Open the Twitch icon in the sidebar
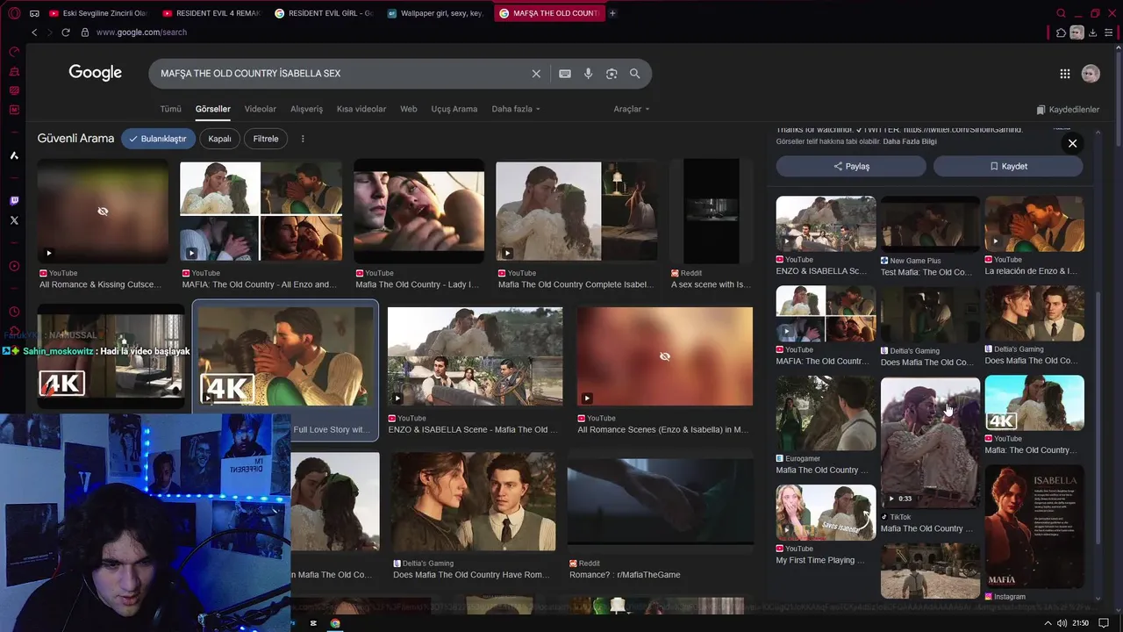The width and height of the screenshot is (1123, 632). 14,201
